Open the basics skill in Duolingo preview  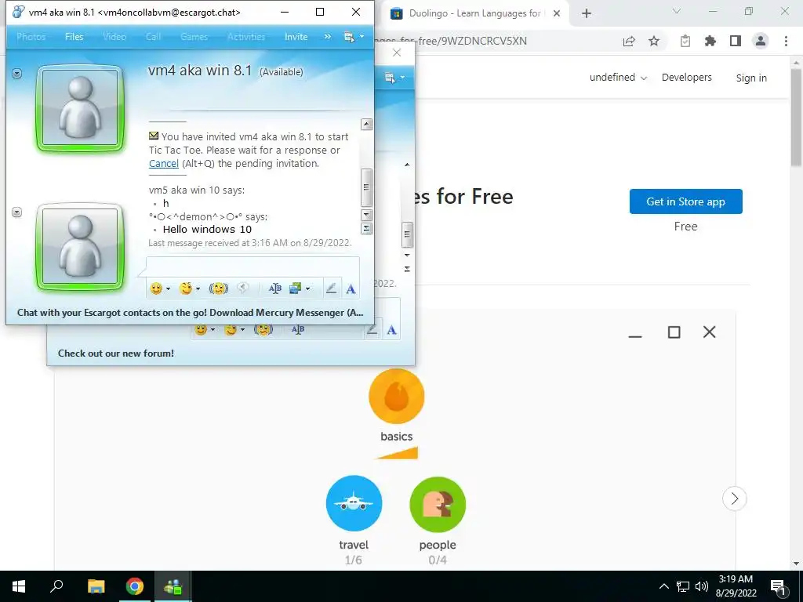[x=396, y=396]
